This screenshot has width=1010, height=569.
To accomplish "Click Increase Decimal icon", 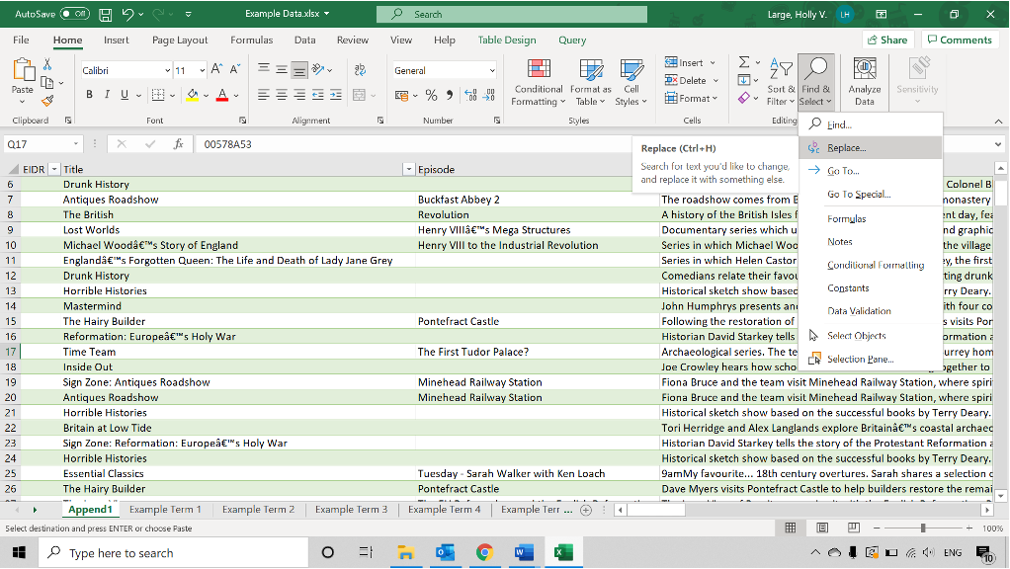I will [470, 95].
